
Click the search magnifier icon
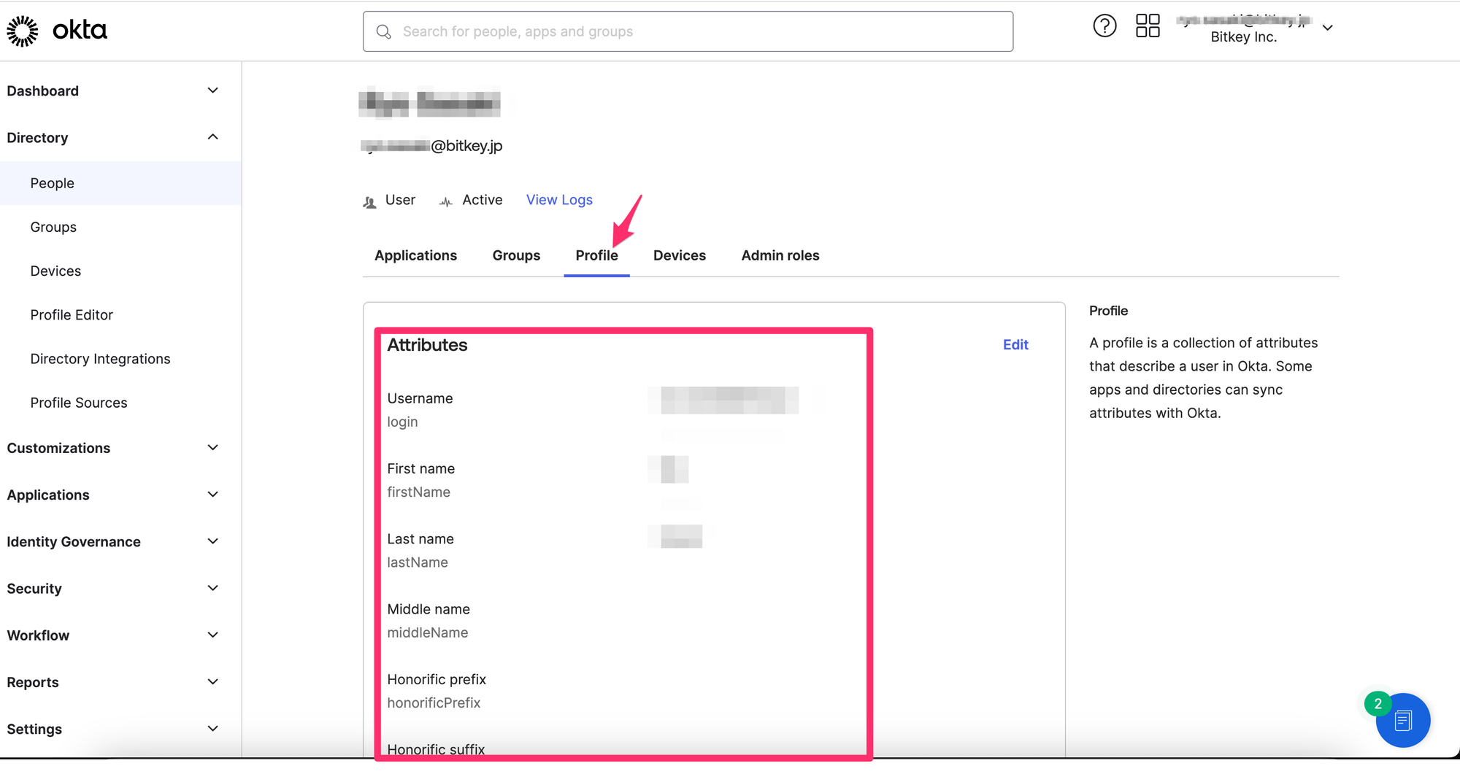click(x=384, y=31)
